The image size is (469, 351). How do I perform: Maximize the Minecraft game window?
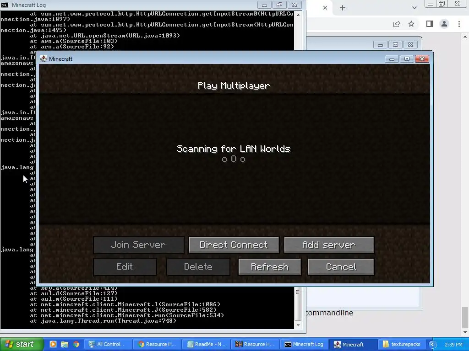pos(407,59)
